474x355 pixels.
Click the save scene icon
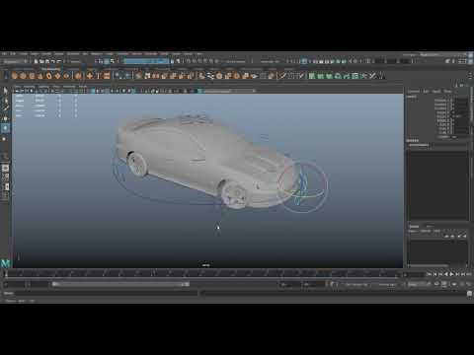(x=47, y=61)
